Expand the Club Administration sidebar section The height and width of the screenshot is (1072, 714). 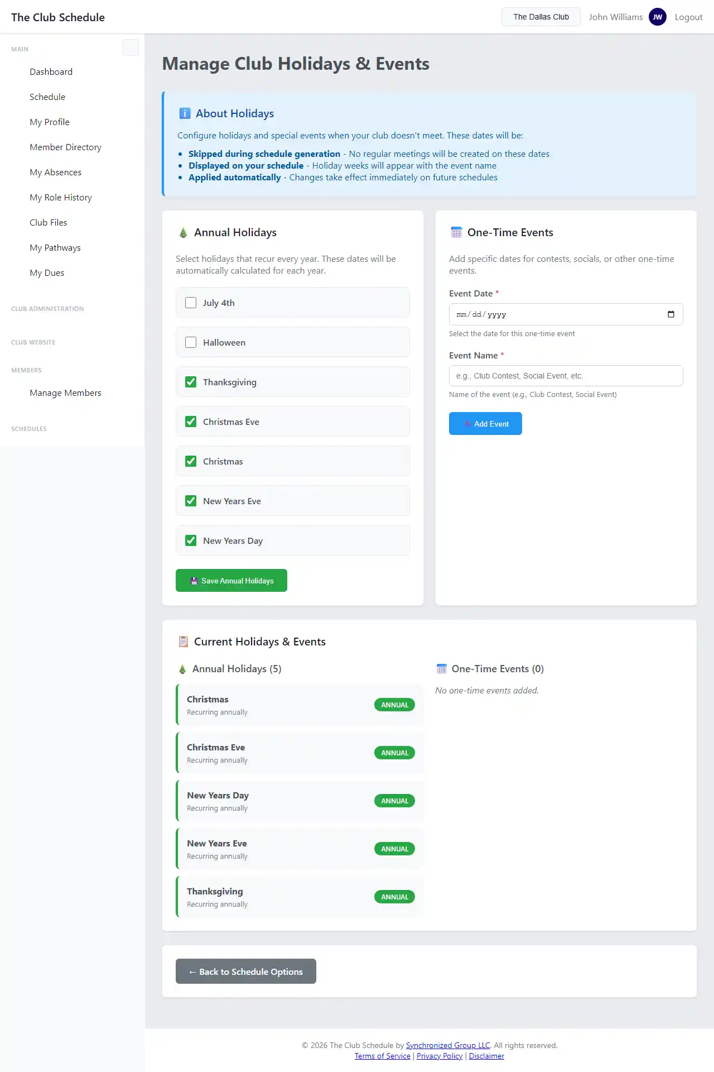click(47, 309)
